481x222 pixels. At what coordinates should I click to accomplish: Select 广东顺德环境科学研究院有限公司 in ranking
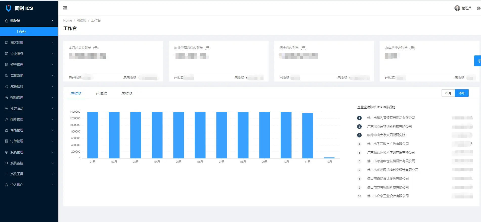391,152
